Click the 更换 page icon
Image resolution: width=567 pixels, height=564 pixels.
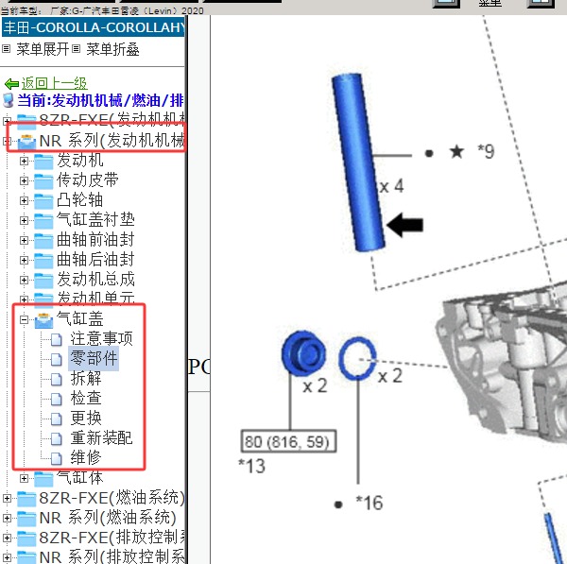click(x=56, y=419)
